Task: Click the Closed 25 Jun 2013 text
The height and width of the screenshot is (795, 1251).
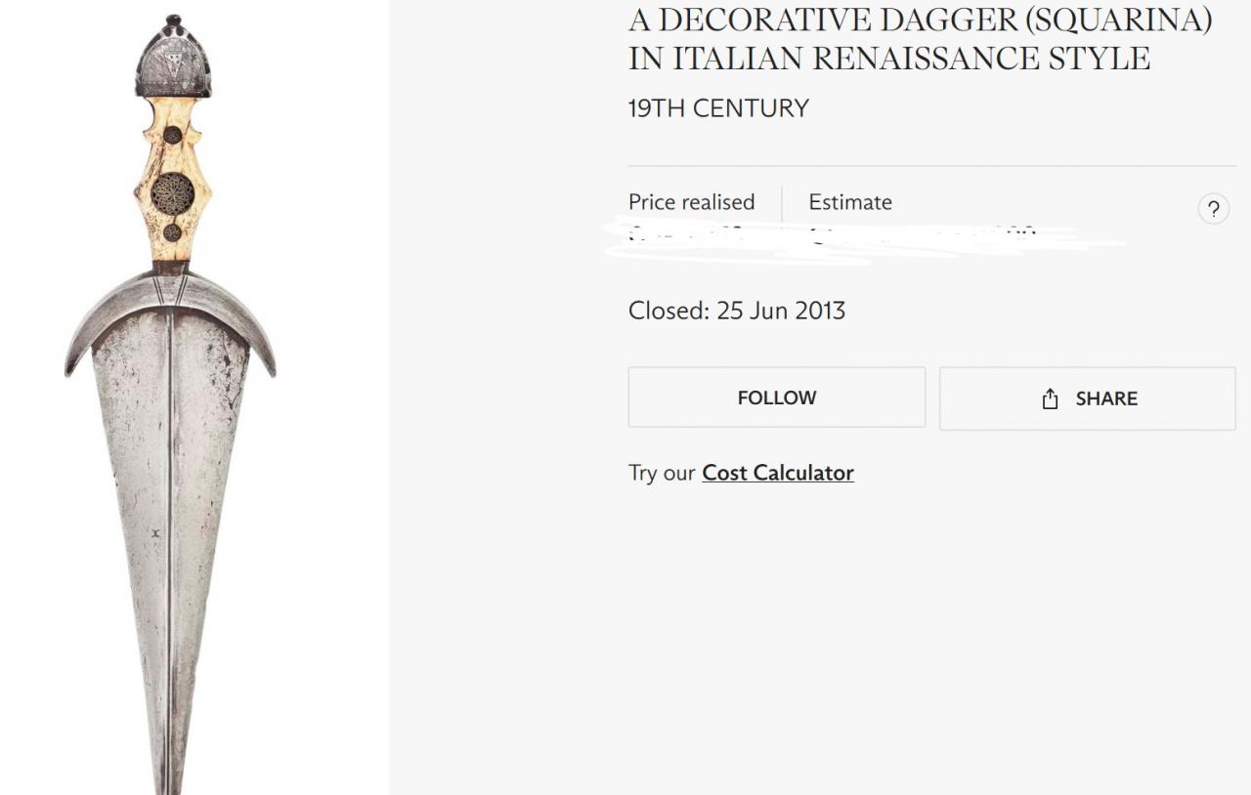Action: pos(737,311)
